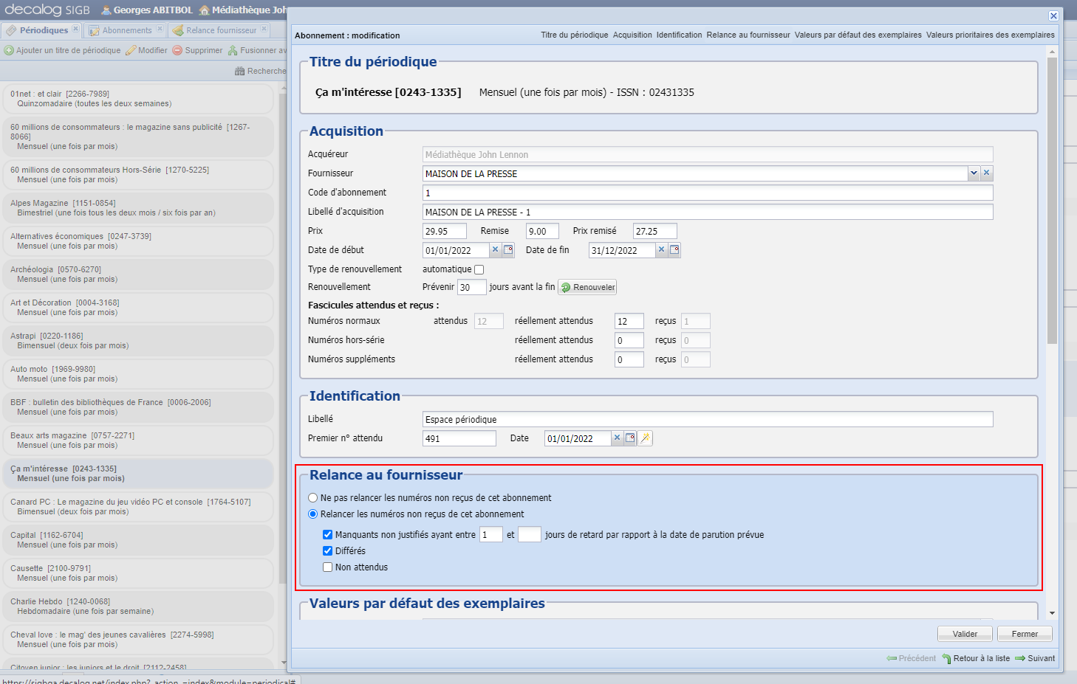Open the Date de fin calendar picker
The width and height of the screenshot is (1077, 684).
pos(674,250)
